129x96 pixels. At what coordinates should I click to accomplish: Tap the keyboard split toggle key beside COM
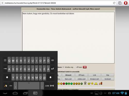(52, 86)
